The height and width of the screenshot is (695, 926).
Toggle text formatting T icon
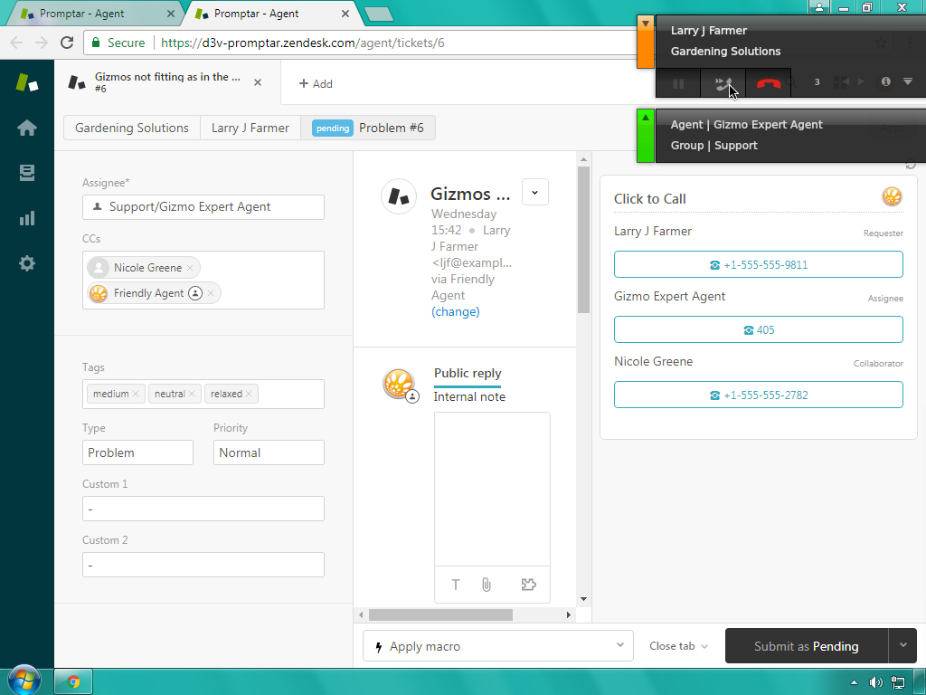coord(456,585)
